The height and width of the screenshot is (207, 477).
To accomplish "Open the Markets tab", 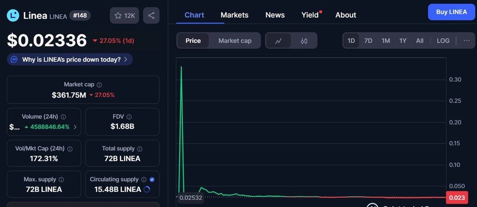I will 234,15.
